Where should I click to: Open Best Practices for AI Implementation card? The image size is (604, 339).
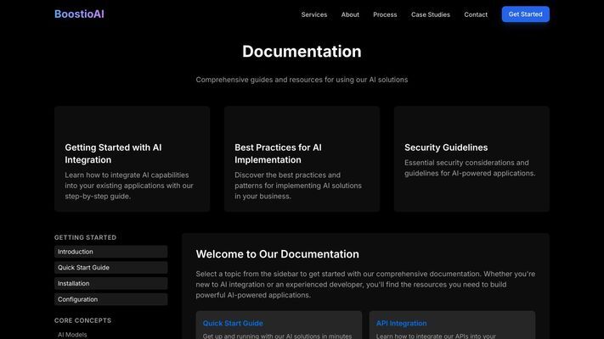coord(302,159)
